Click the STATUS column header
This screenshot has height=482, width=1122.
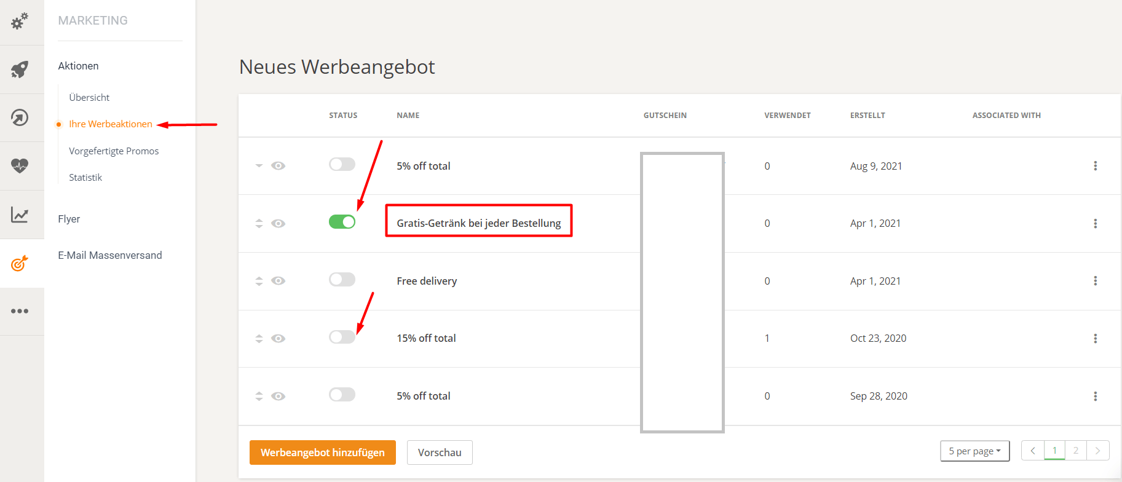[x=343, y=116]
